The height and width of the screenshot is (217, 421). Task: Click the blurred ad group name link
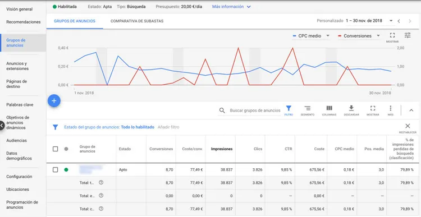pos(91,169)
